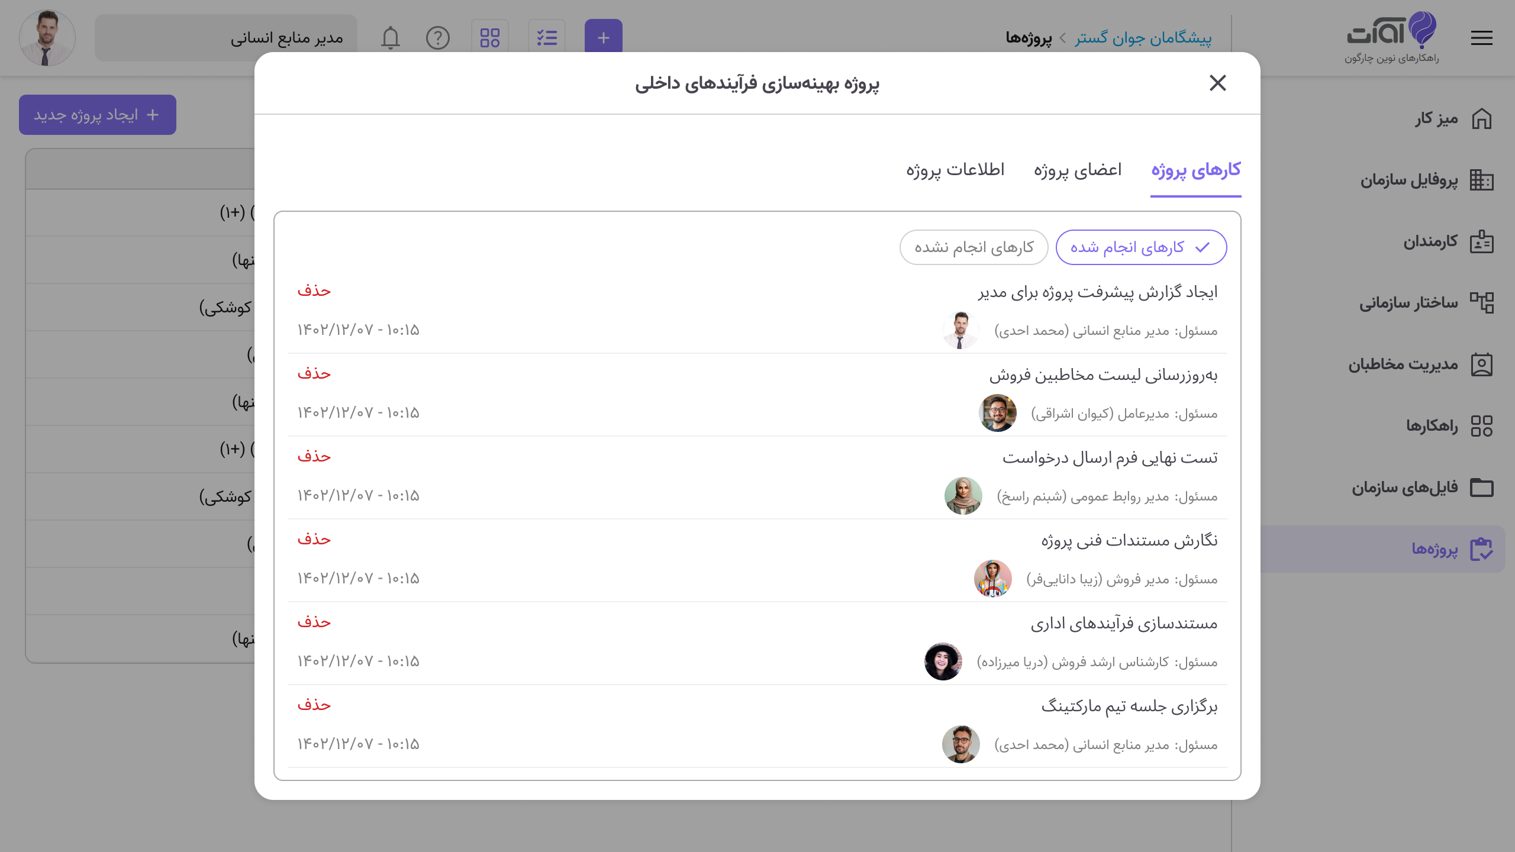Open the clipboard icon for پروژه‌ها
1515x852 pixels.
pos(1482,549)
